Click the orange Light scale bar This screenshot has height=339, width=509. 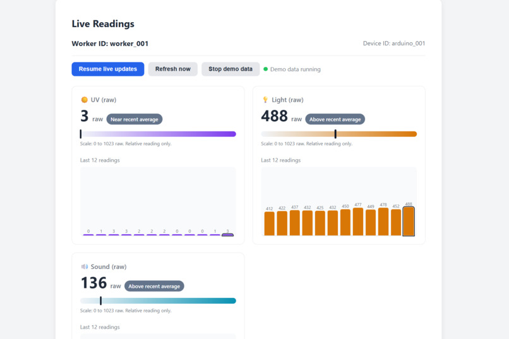click(x=339, y=134)
